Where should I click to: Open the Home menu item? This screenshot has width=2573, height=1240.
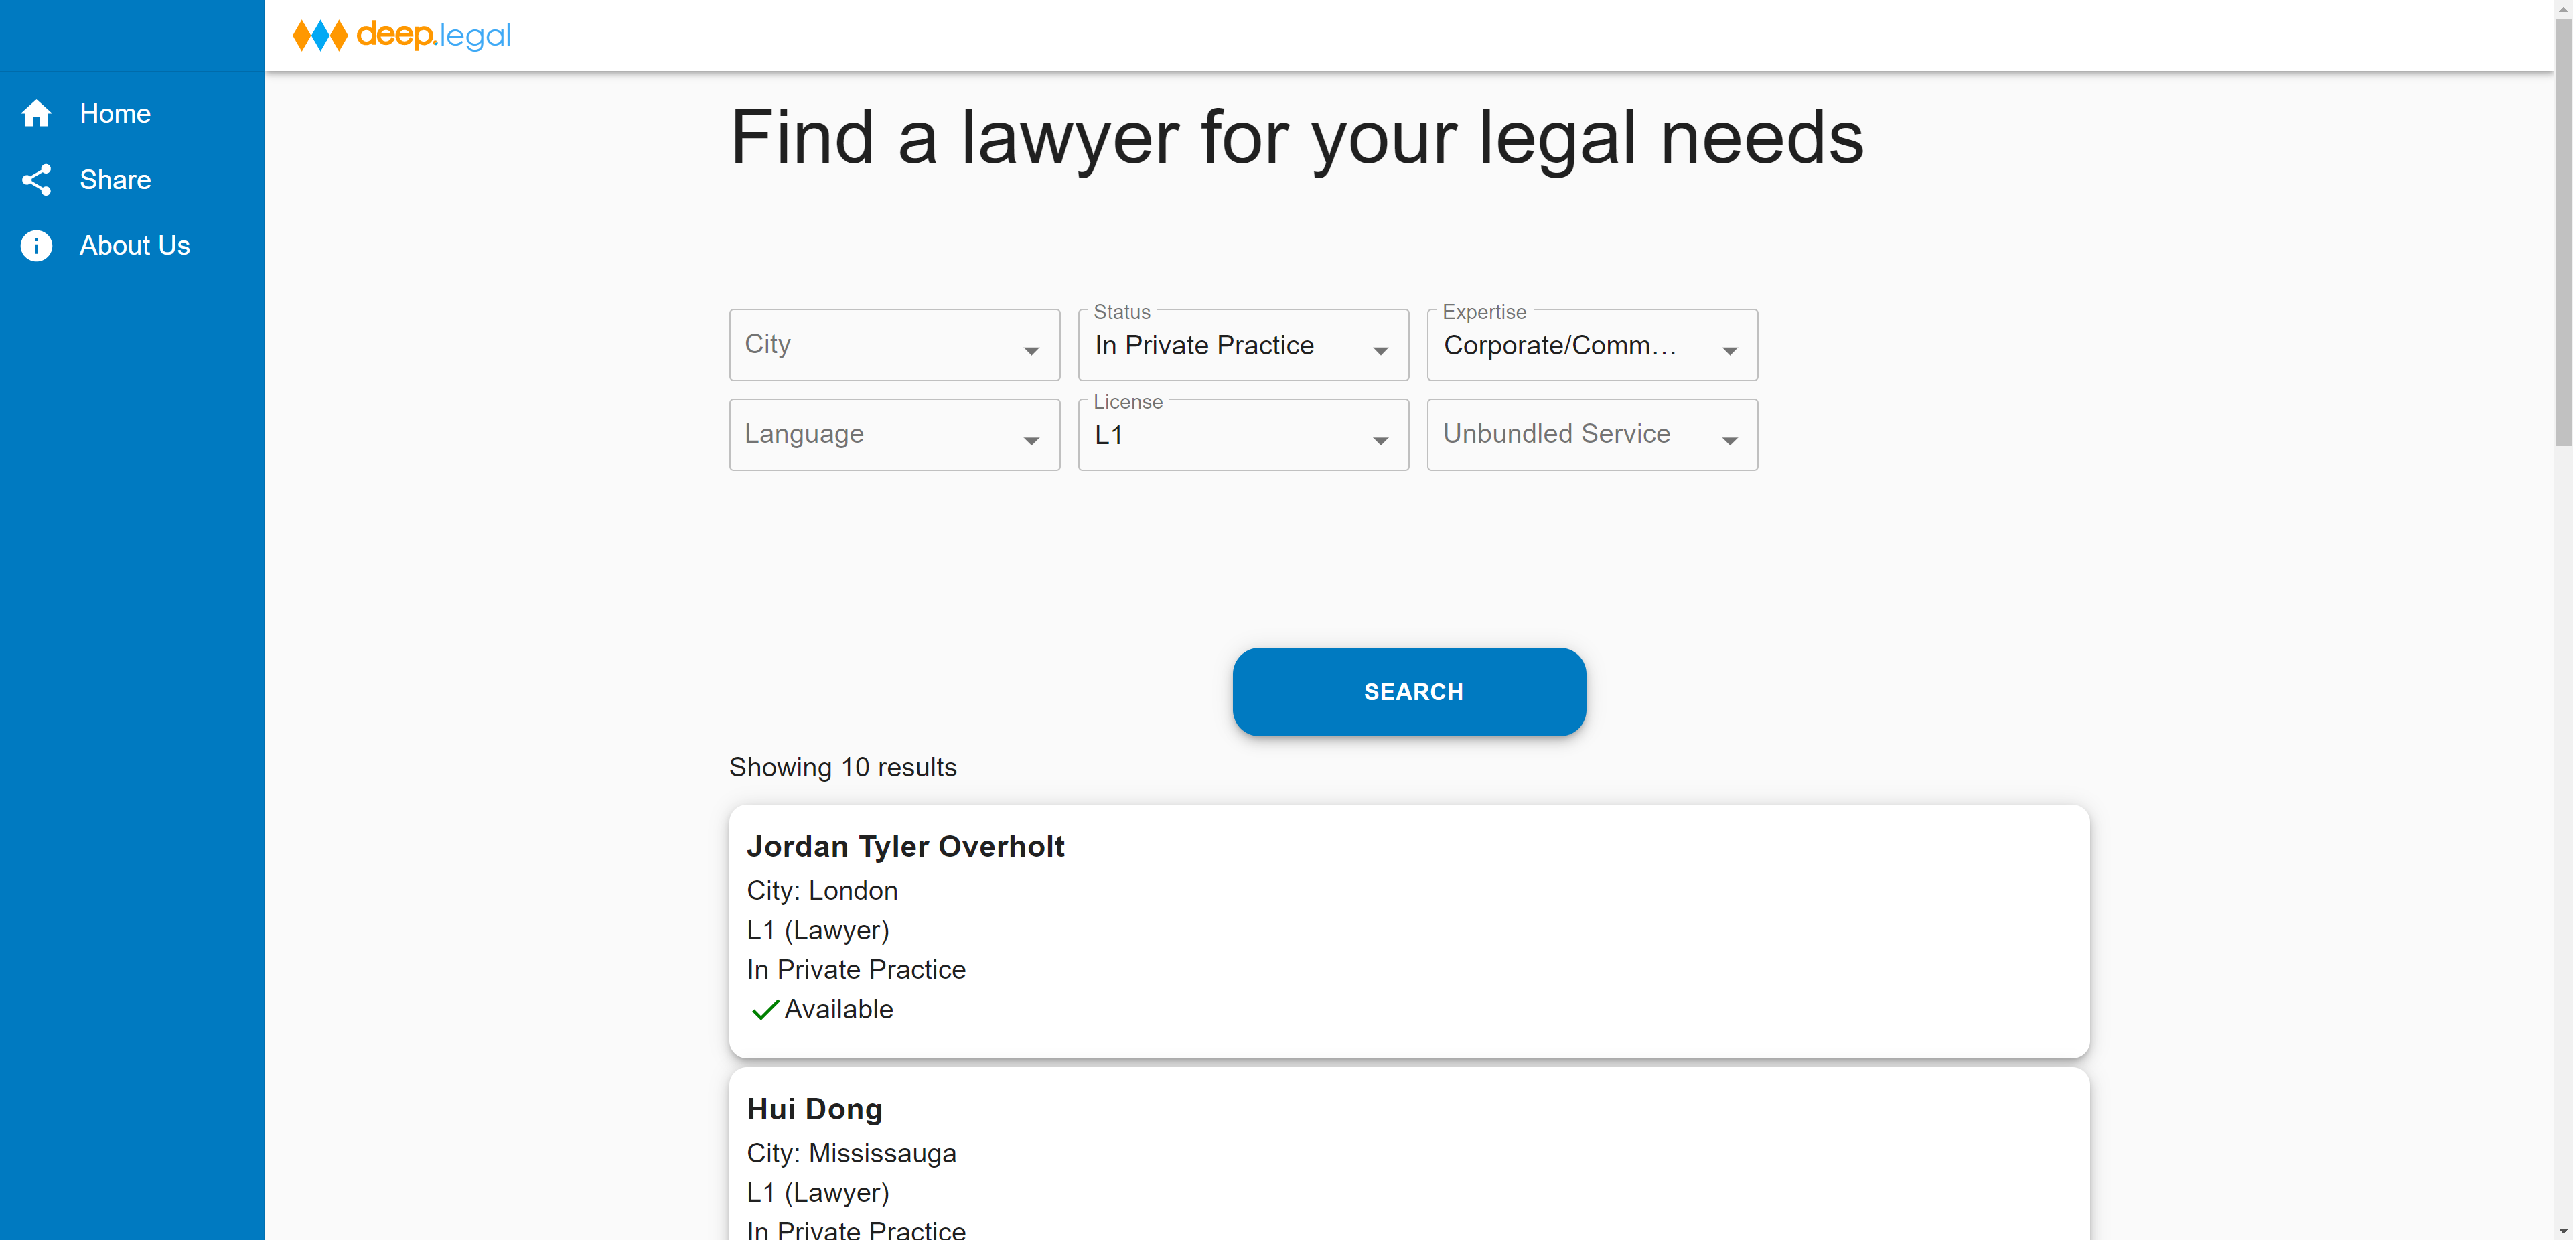(132, 114)
